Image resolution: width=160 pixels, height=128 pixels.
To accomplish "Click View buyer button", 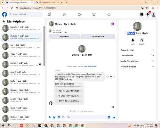I will (x=64, y=36).
